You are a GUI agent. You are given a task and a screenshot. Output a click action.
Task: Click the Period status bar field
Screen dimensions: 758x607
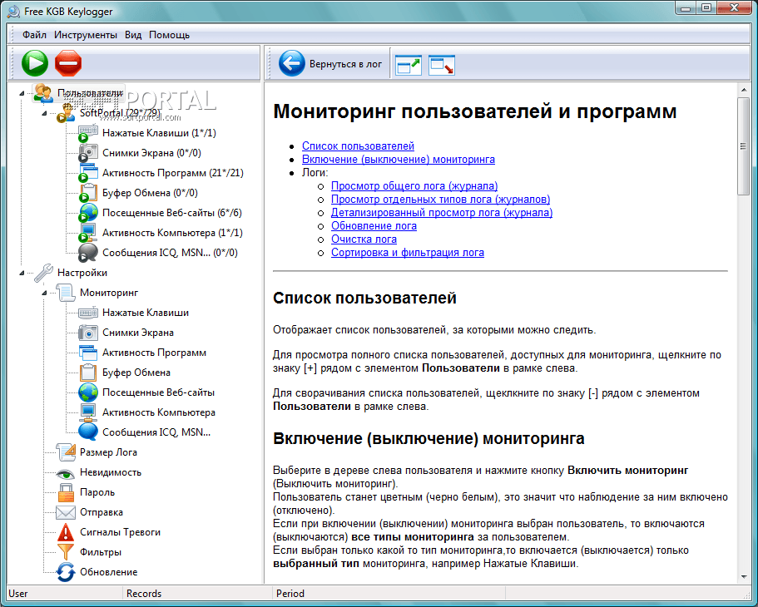[389, 594]
